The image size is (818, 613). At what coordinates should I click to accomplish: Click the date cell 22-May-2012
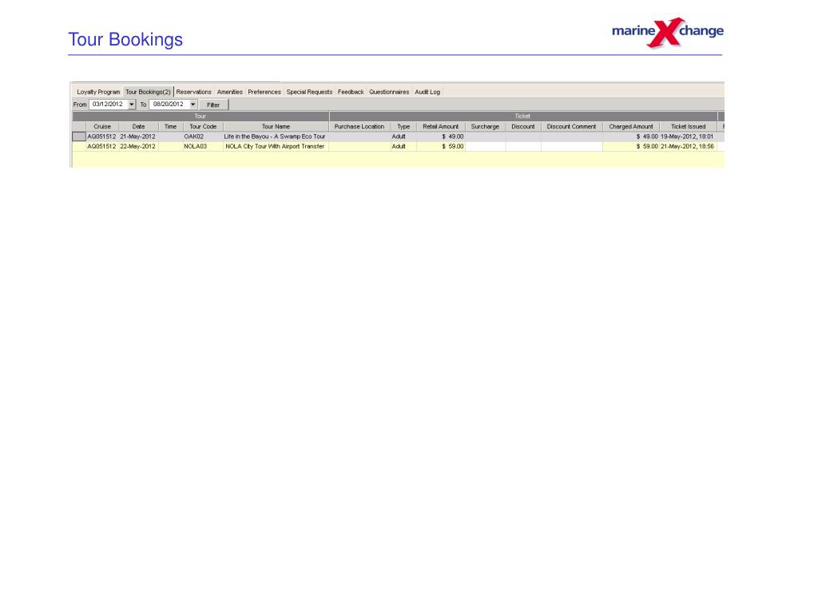point(138,147)
